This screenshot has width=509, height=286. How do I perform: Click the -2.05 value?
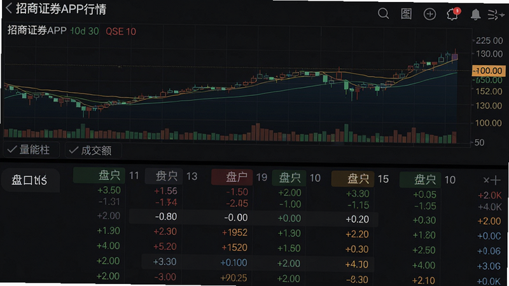tap(237, 203)
